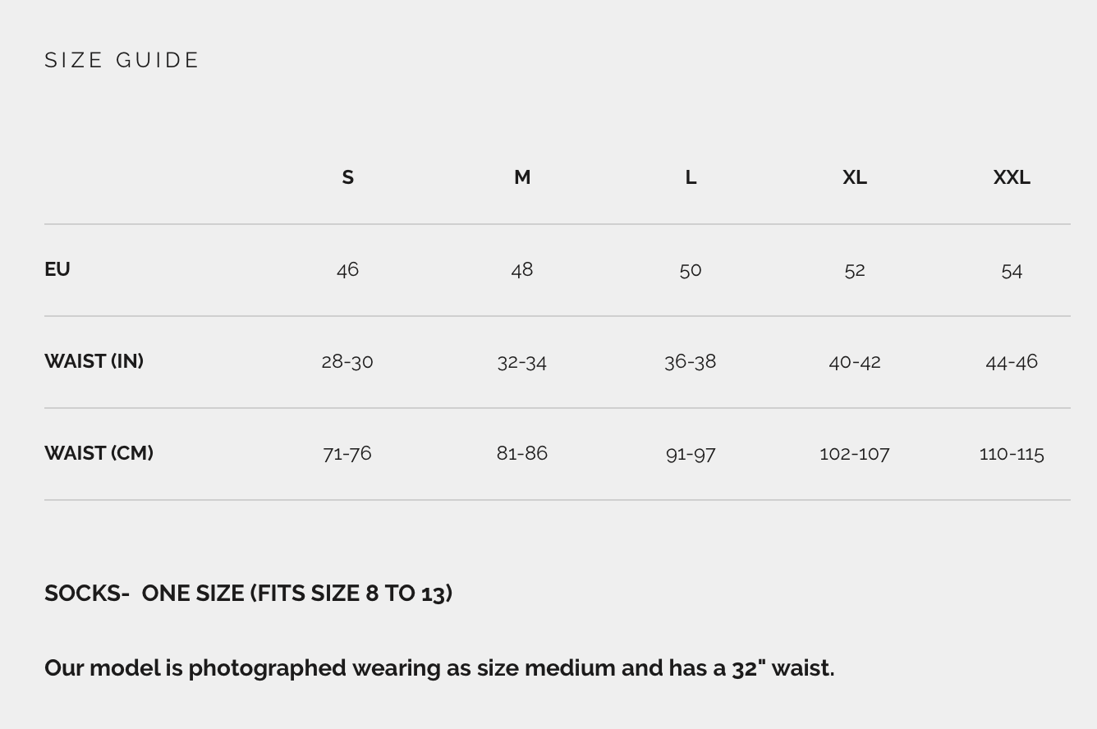
Task: Click the WAIST (CM) row label
Action: point(99,453)
